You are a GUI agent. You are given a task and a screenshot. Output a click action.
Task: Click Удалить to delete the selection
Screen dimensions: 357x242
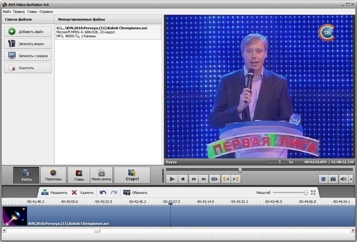[x=82, y=193]
